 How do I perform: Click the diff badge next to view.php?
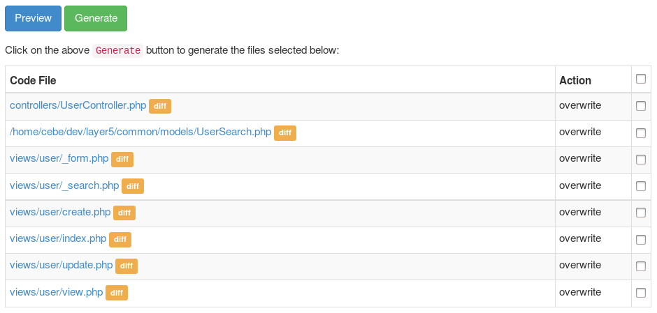point(117,293)
